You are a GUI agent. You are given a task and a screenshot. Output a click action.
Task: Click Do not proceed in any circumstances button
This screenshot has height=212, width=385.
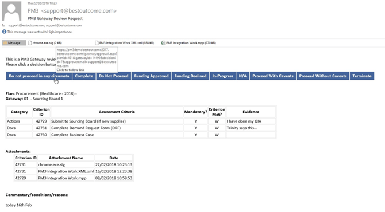(39, 76)
